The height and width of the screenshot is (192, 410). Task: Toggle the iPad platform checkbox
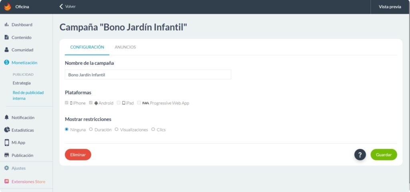tap(119, 103)
